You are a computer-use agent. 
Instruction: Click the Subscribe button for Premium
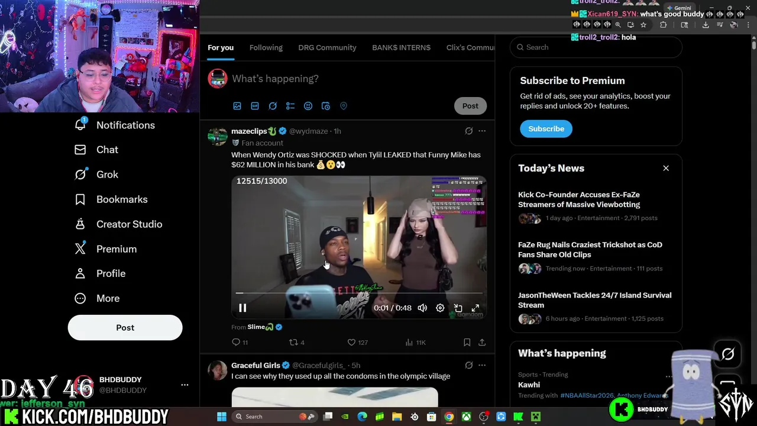(x=546, y=128)
